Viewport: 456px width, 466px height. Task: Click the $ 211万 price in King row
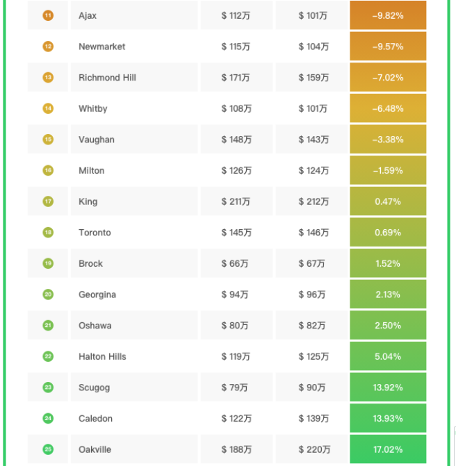click(236, 202)
